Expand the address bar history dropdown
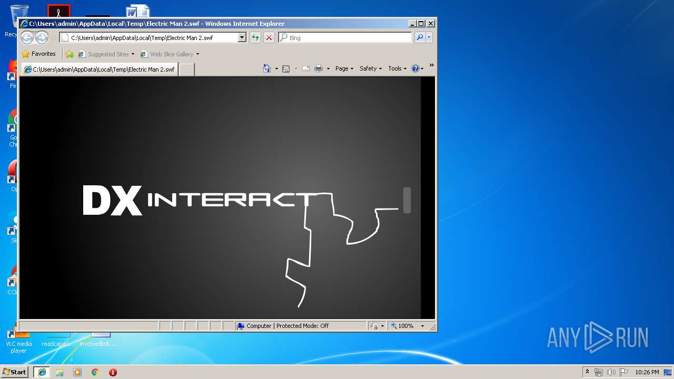Viewport: 674px width, 379px height. point(242,38)
